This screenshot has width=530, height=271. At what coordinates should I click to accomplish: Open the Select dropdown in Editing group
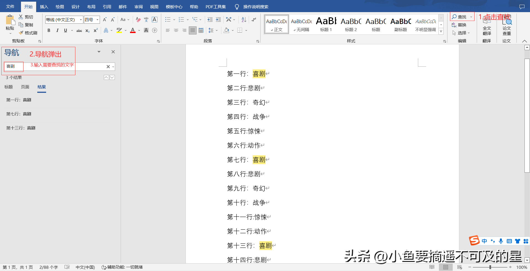(461, 33)
